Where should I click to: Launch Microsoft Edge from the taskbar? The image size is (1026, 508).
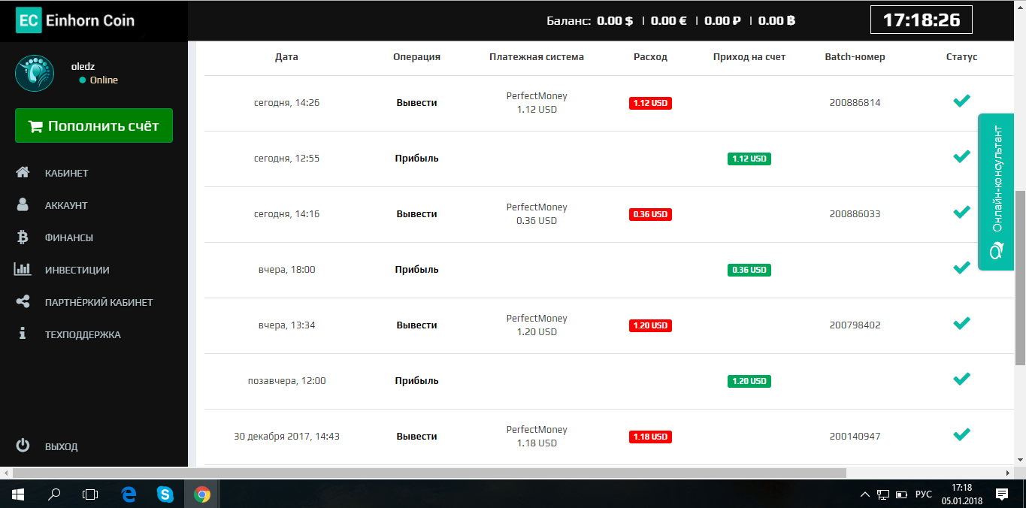[x=129, y=494]
